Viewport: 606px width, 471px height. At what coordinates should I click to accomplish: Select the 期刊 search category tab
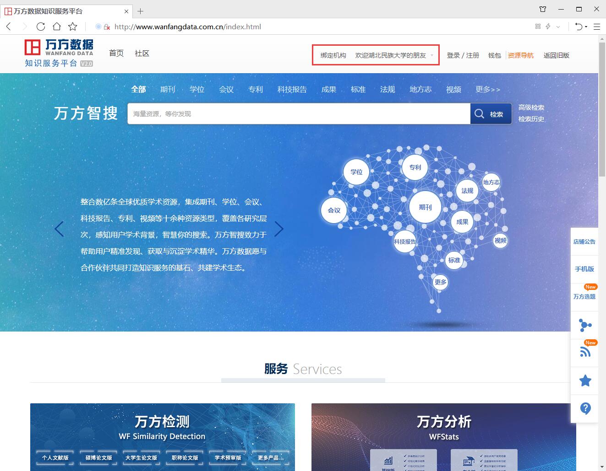click(168, 90)
